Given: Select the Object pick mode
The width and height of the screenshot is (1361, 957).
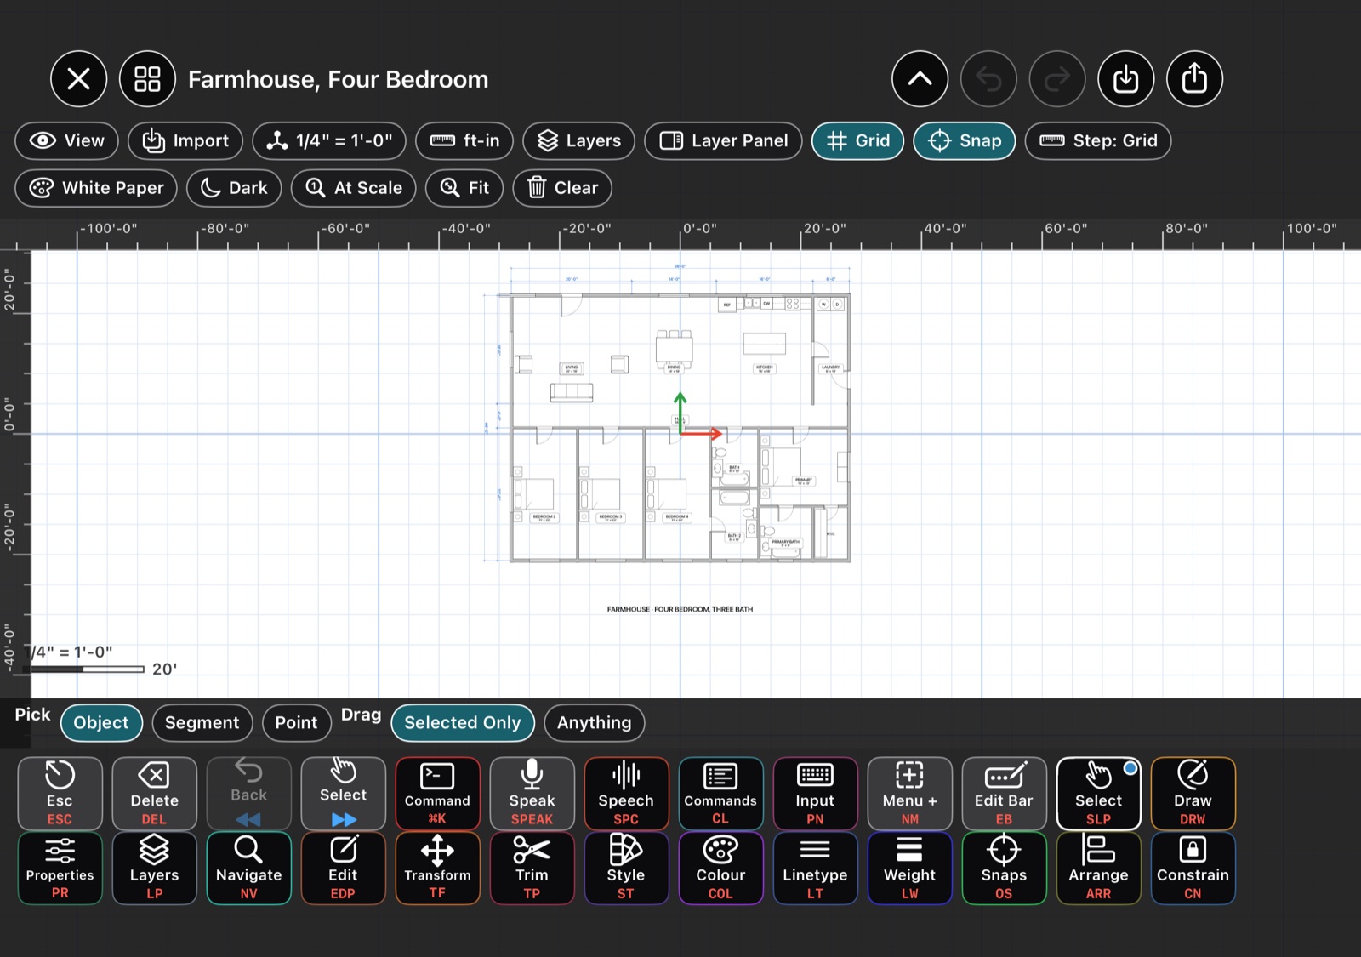Looking at the screenshot, I should click(101, 722).
